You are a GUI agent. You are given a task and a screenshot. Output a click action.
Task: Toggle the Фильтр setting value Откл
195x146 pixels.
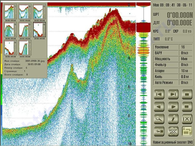click(185, 65)
